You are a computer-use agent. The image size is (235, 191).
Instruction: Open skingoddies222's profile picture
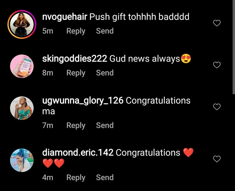[x=22, y=66]
